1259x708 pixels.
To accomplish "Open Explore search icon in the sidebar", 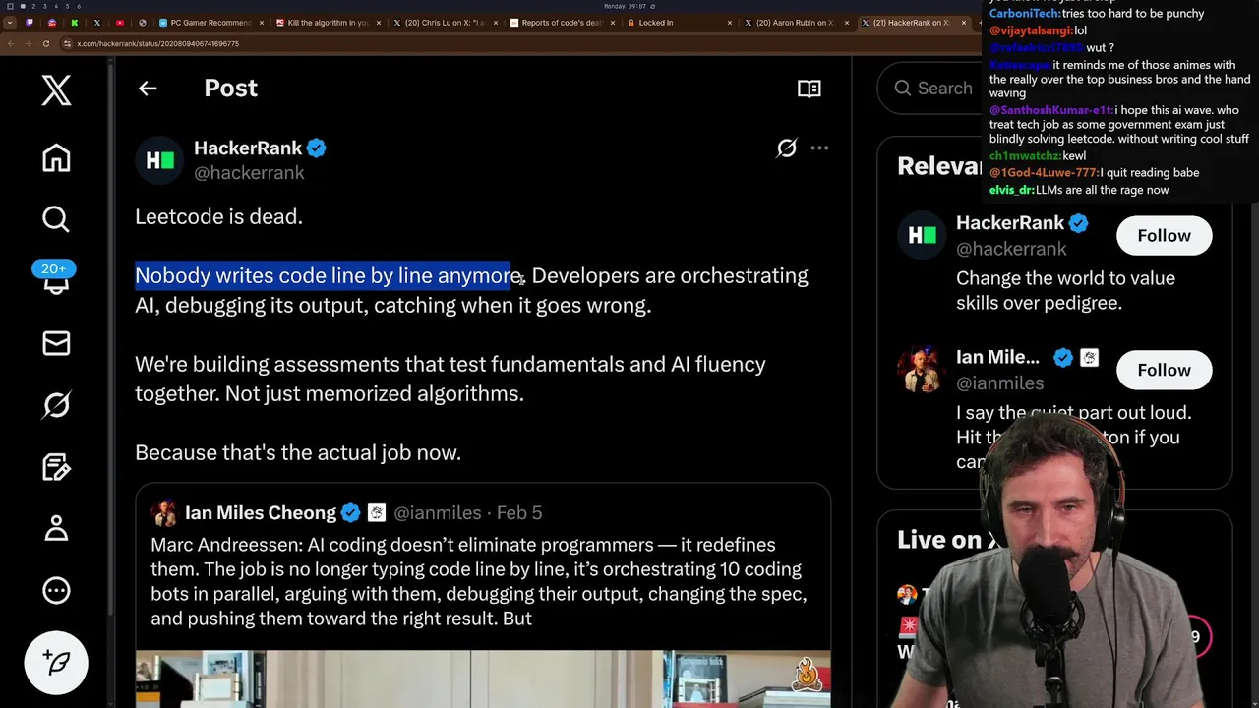I will point(56,218).
